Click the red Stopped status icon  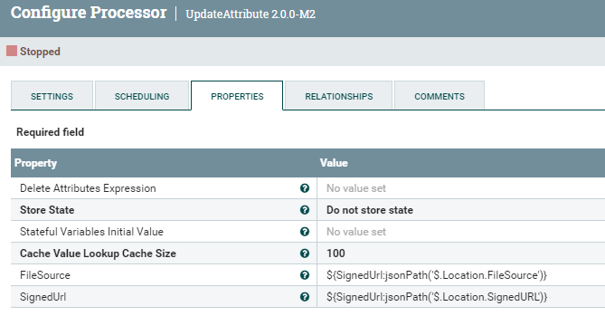[x=12, y=51]
